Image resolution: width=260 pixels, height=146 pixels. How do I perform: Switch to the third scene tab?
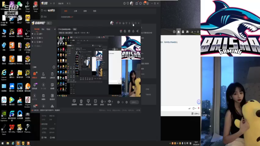coord(48,29)
